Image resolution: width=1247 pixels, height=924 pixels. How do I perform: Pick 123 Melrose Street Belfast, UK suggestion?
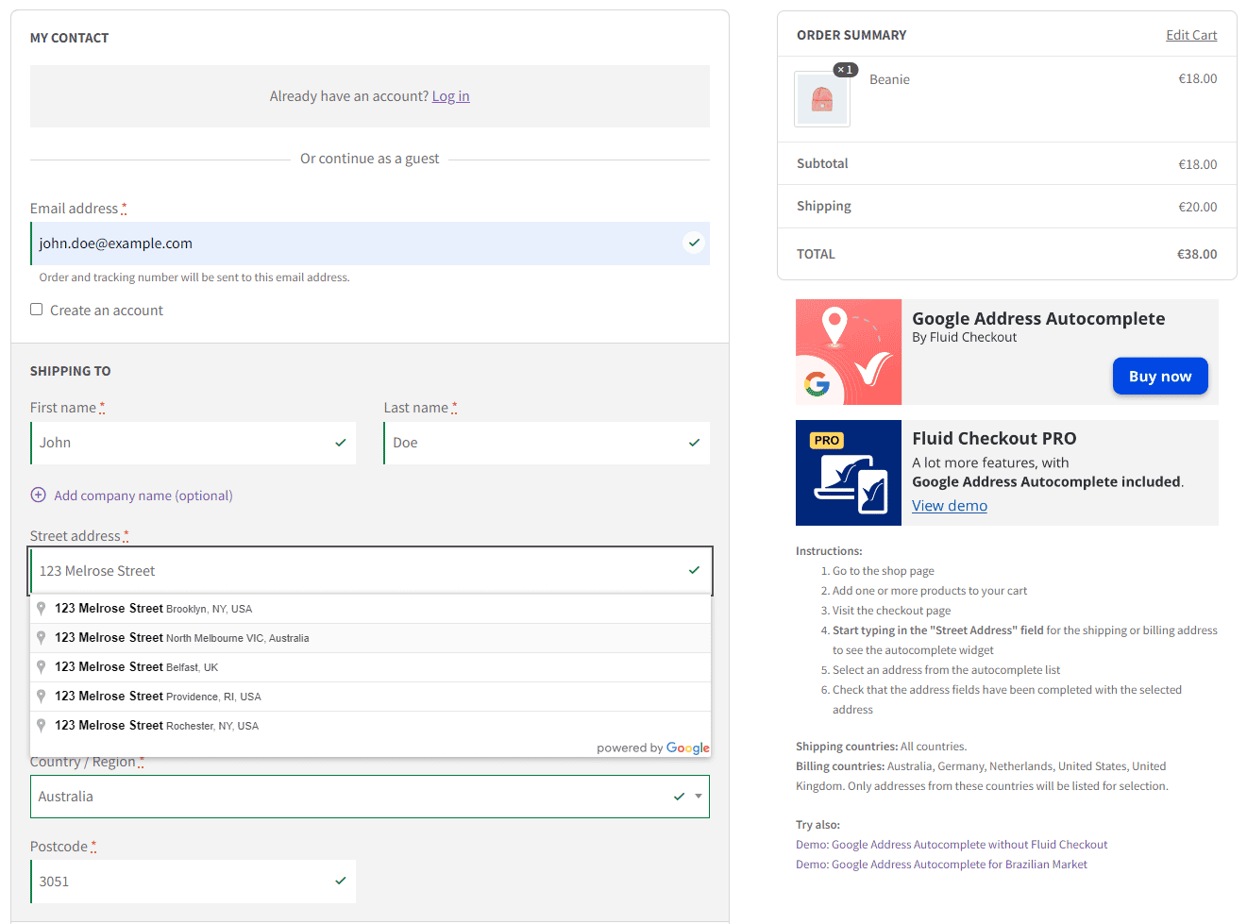[371, 667]
